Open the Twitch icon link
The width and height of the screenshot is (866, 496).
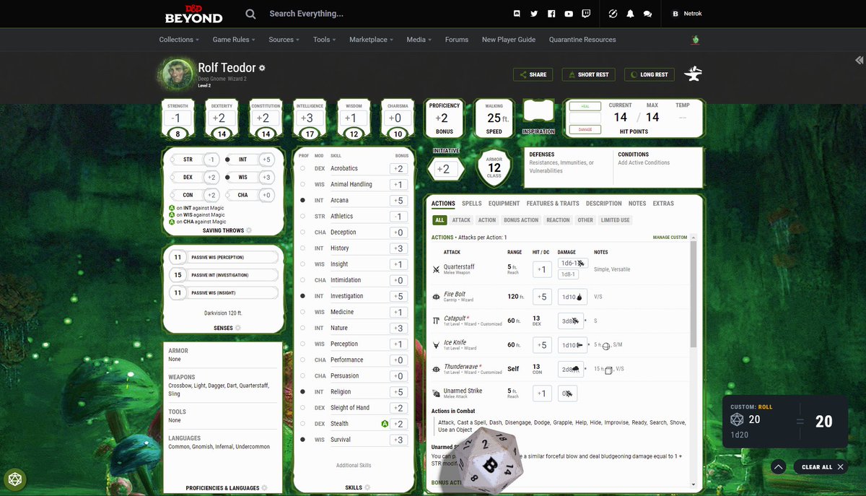pos(585,14)
